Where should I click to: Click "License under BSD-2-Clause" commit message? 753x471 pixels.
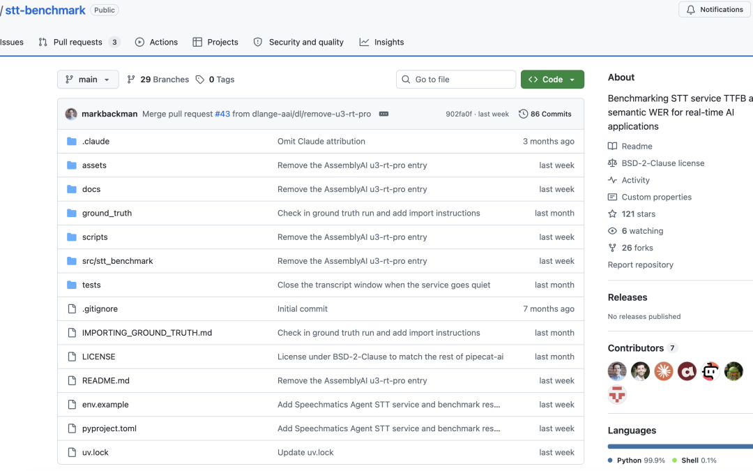point(390,357)
